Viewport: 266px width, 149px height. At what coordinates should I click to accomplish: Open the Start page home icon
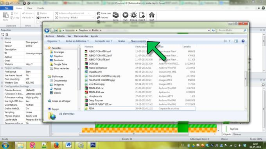pos(152,16)
